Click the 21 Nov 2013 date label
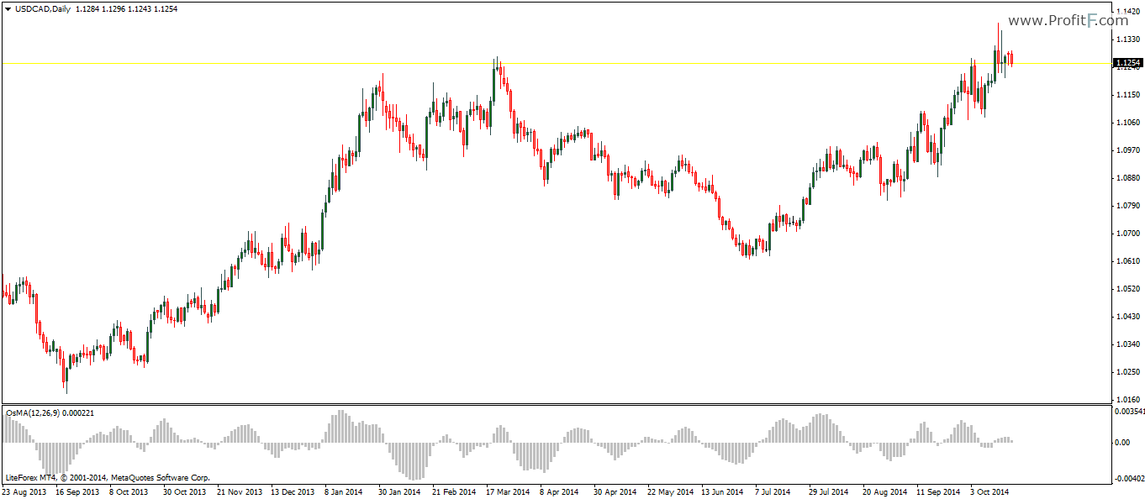Viewport: 1145px width, 499px height. click(240, 492)
